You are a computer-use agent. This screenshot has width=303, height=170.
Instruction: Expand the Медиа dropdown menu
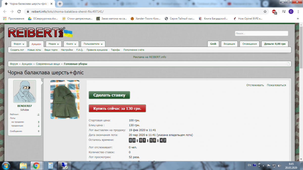tap(54, 44)
